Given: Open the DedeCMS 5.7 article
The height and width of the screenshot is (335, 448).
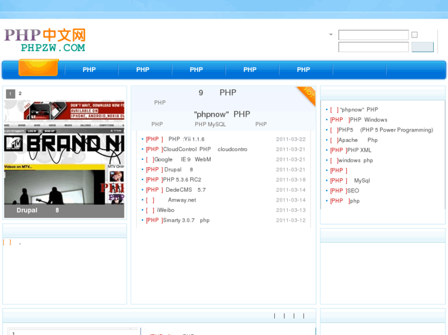Looking at the screenshot, I should [185, 190].
